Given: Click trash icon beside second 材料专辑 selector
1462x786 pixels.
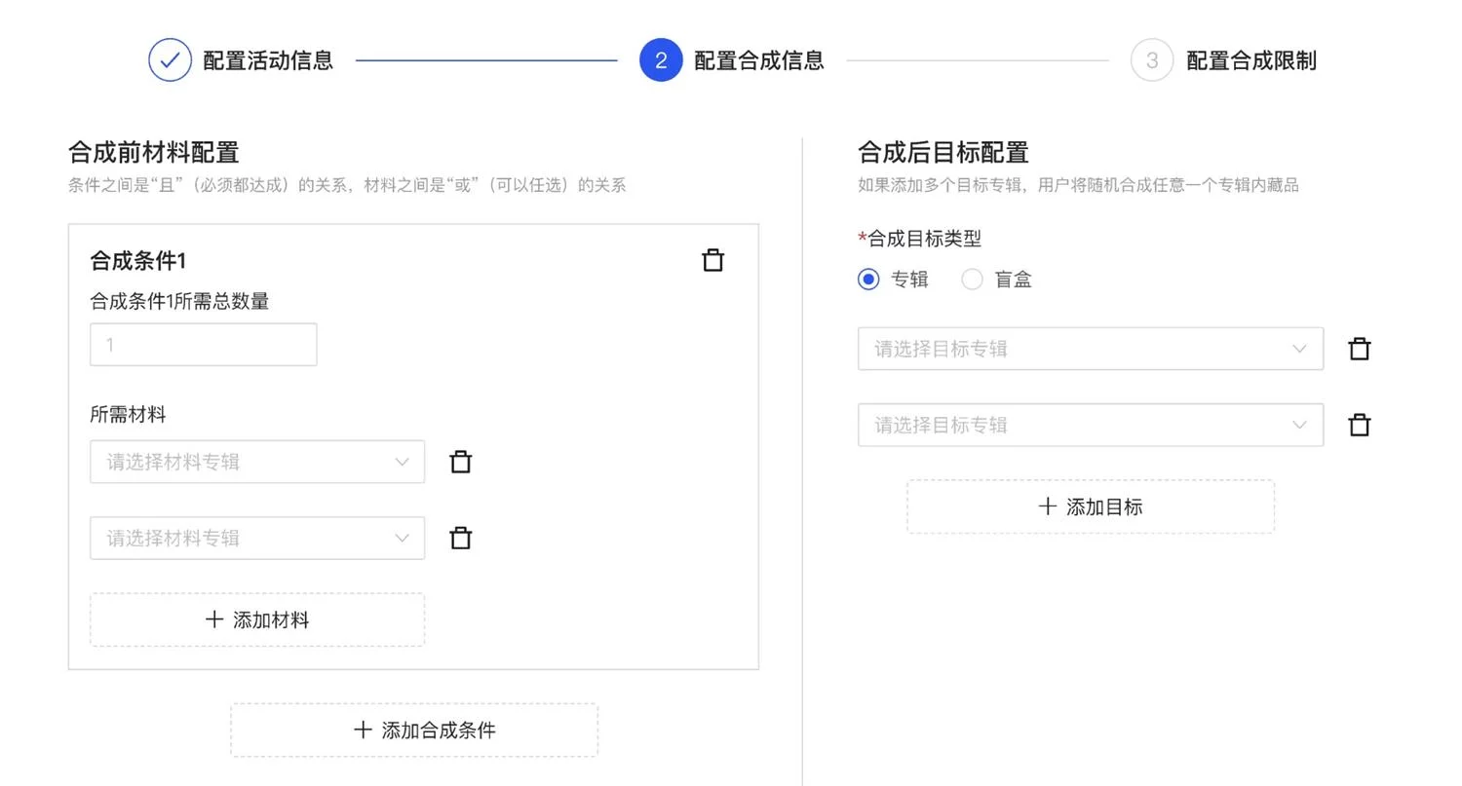Looking at the screenshot, I should pos(460,537).
